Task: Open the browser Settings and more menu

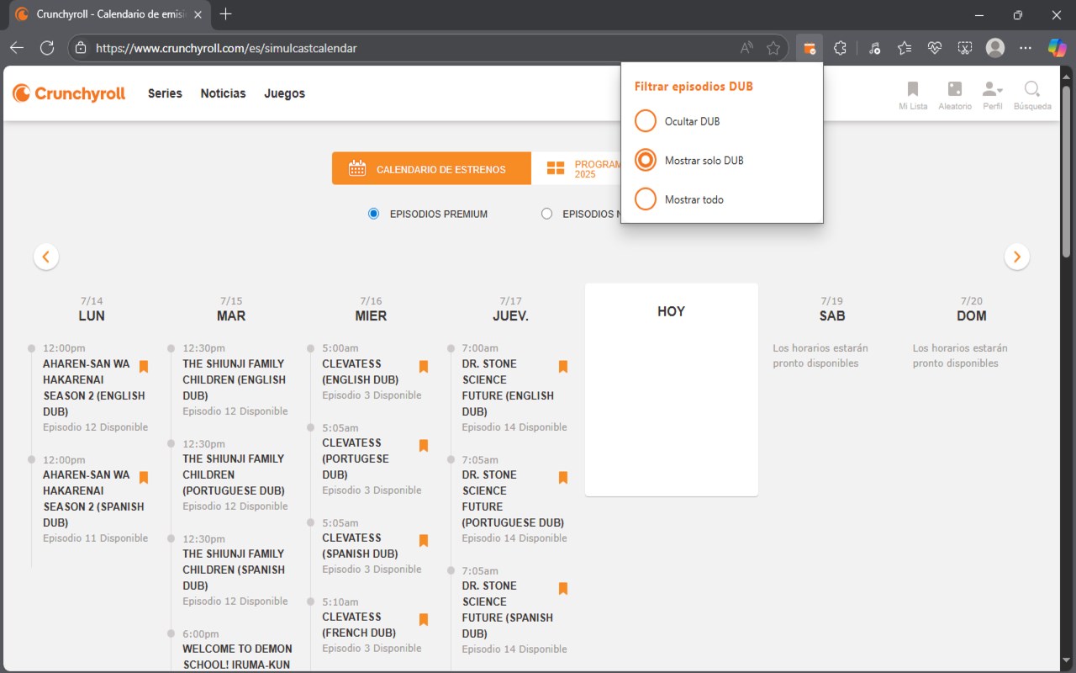Action: [1026, 48]
